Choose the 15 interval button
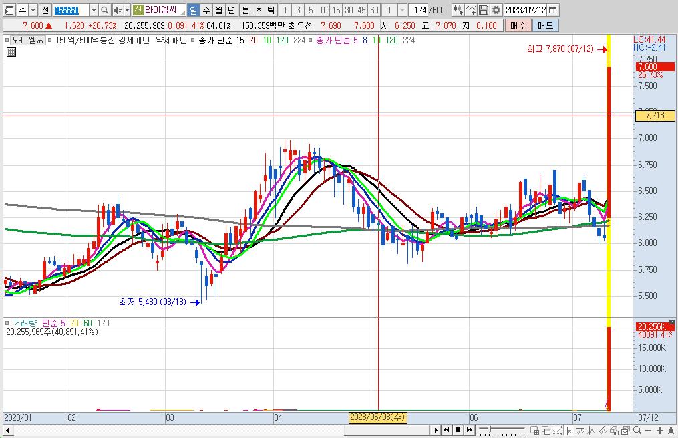The image size is (678, 438). coord(336,9)
